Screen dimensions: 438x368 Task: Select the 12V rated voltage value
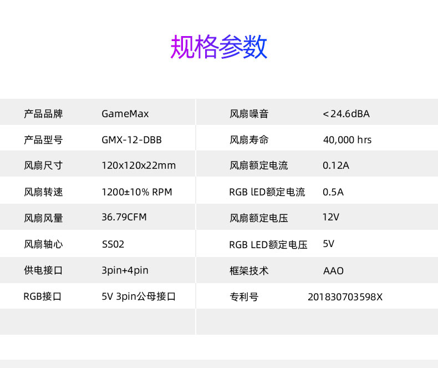[x=330, y=217]
